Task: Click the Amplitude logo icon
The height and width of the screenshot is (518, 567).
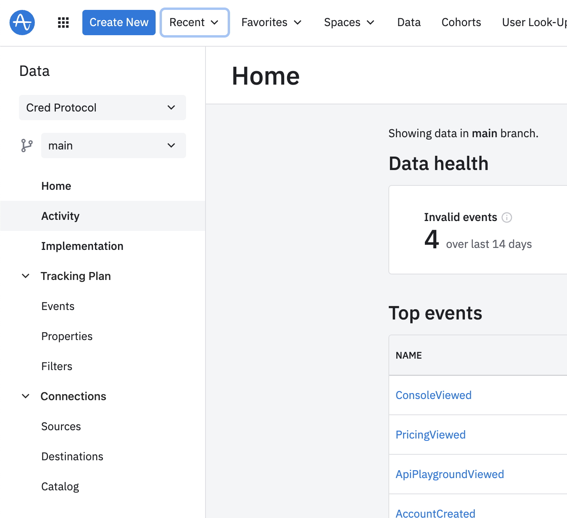Action: point(22,23)
